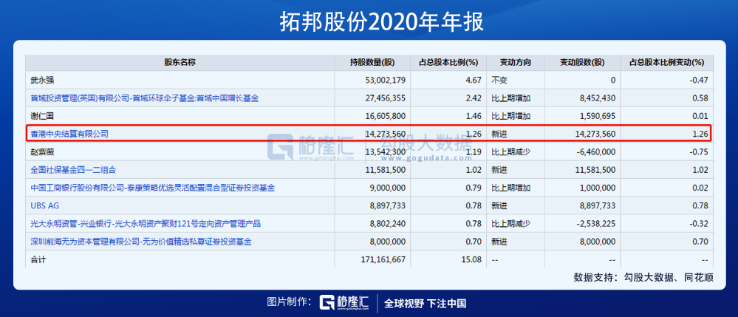The height and width of the screenshot is (317, 738).
Task: Click the 1.46 ratio for 谢仁国
Action: [473, 116]
